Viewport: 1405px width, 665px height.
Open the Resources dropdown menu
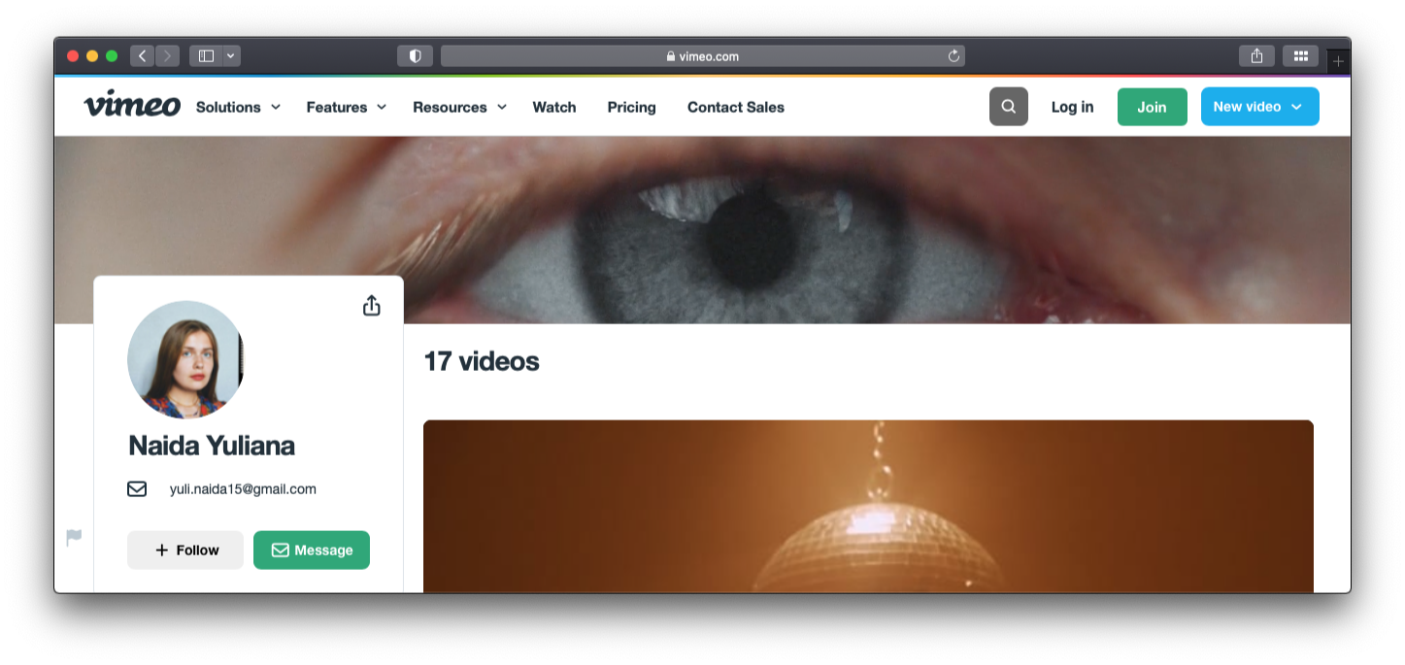coord(459,107)
